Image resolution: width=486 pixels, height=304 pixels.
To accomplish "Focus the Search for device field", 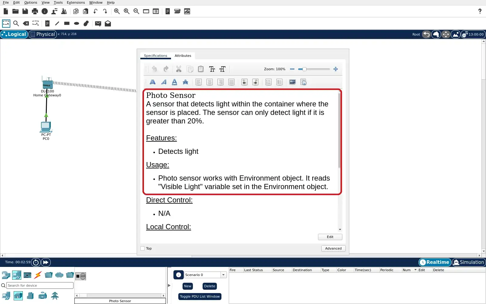I will pos(40,285).
